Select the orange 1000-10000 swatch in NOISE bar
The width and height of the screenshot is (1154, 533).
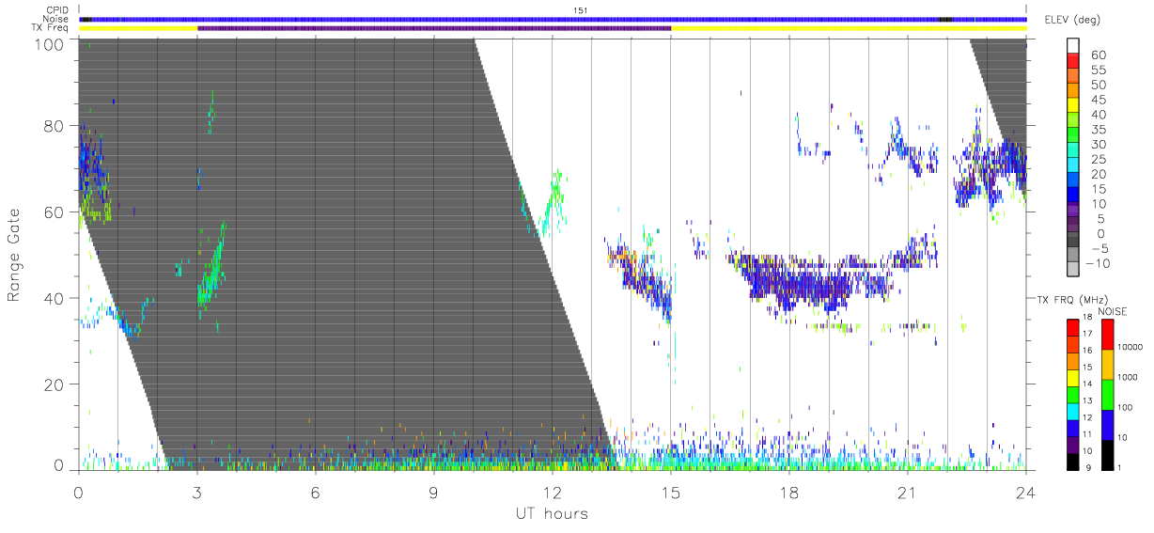coord(1108,364)
